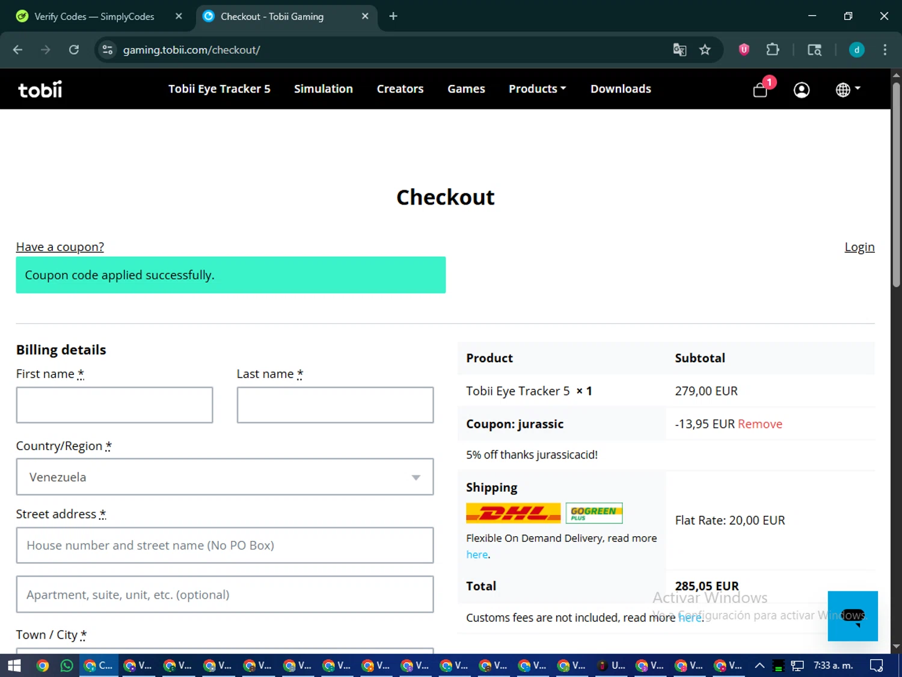
Task: Open site information icon in address bar
Action: pos(108,50)
